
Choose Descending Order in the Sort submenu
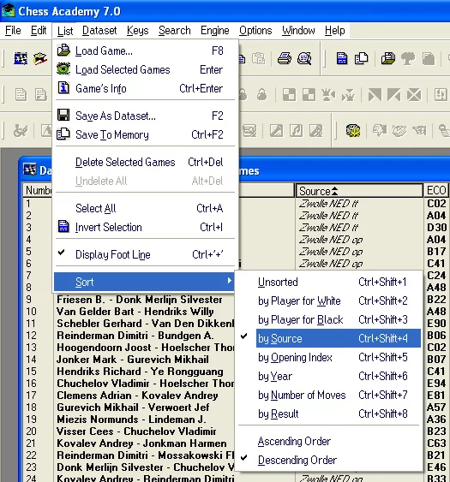coord(329,460)
